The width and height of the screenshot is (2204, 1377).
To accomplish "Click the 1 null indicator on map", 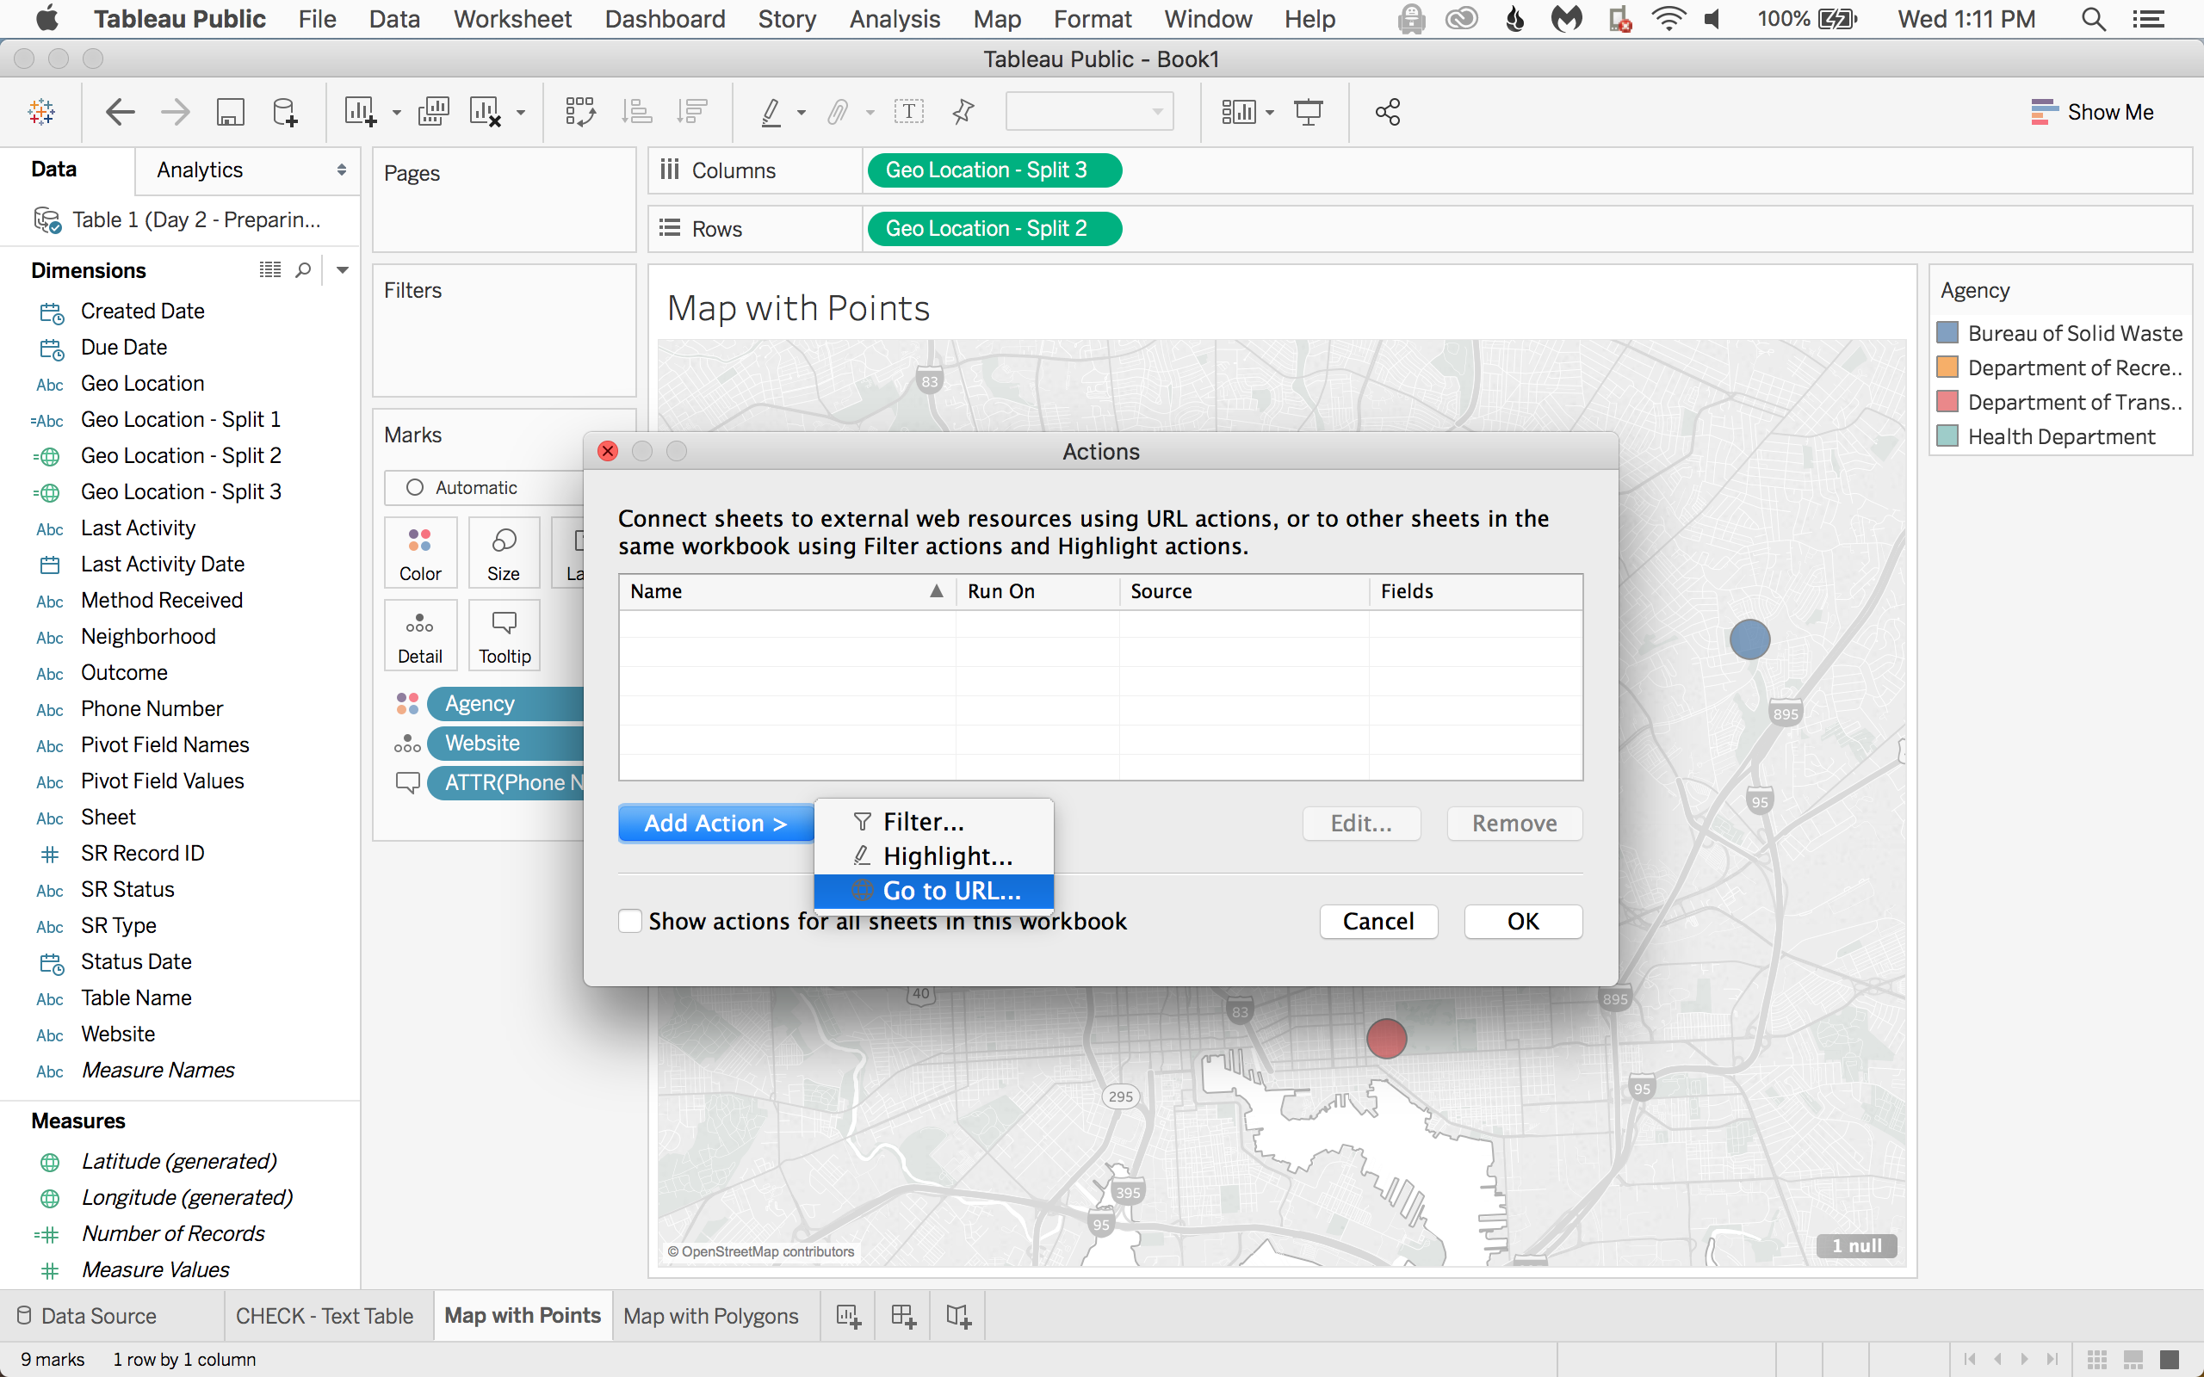I will tap(1856, 1246).
